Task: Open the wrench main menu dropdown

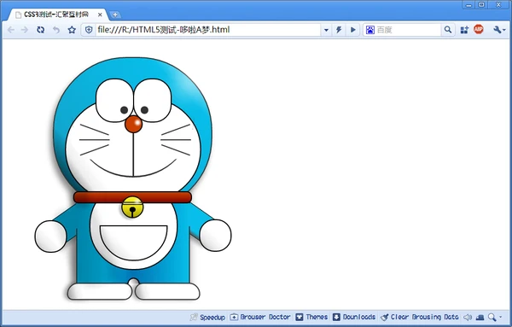Action: click(x=499, y=30)
